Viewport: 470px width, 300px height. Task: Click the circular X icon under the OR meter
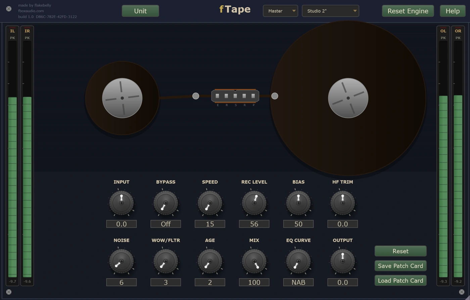pyautogui.click(x=462, y=292)
